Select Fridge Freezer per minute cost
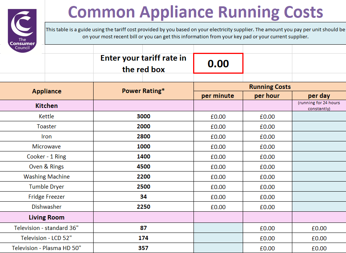Image resolution: width=346 pixels, height=253 pixels. (x=218, y=197)
